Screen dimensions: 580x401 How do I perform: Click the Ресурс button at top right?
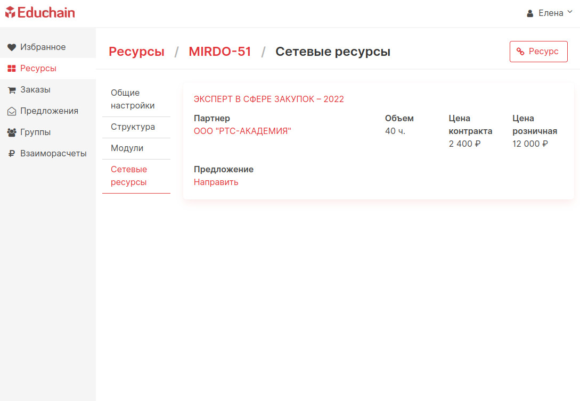[538, 52]
